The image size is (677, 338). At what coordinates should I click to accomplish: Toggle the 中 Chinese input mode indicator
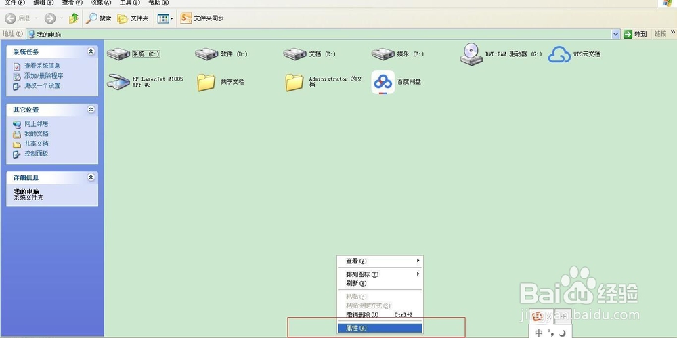(x=538, y=333)
